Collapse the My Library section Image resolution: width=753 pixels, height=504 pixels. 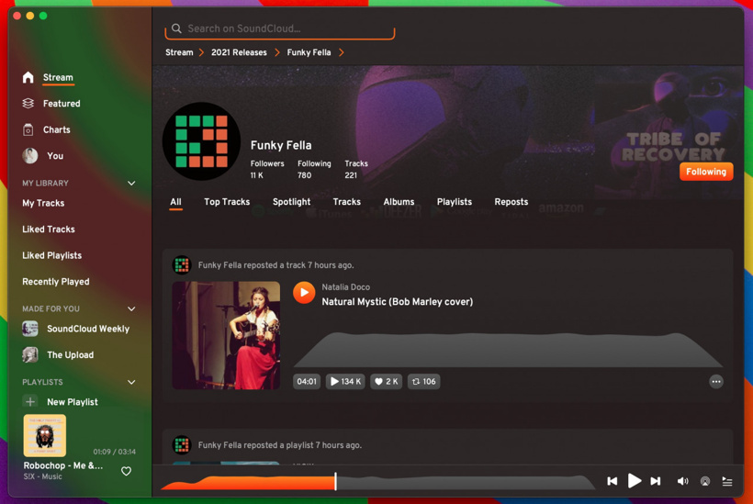click(x=131, y=184)
